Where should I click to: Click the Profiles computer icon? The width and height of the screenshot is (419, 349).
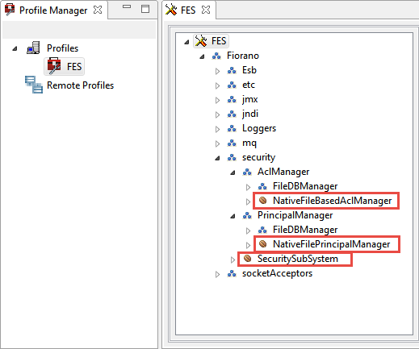pos(33,48)
